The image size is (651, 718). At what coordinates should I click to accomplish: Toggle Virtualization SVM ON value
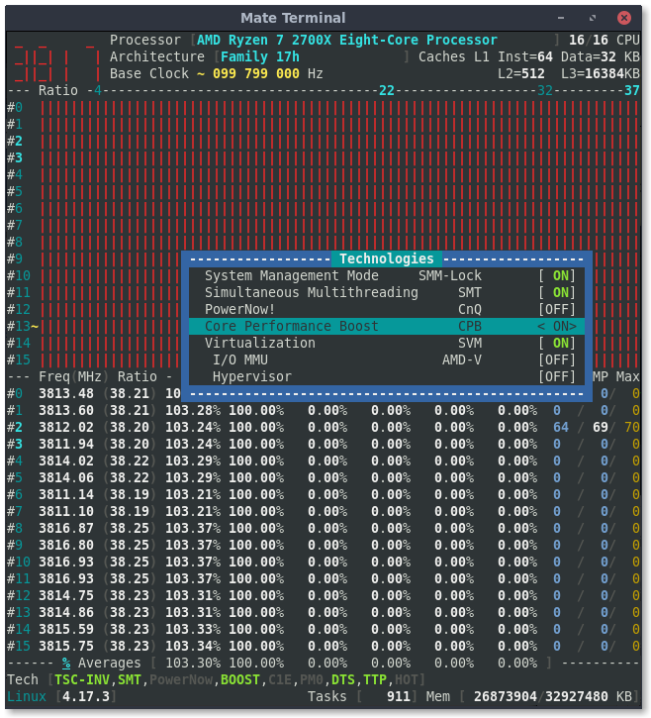tap(557, 343)
